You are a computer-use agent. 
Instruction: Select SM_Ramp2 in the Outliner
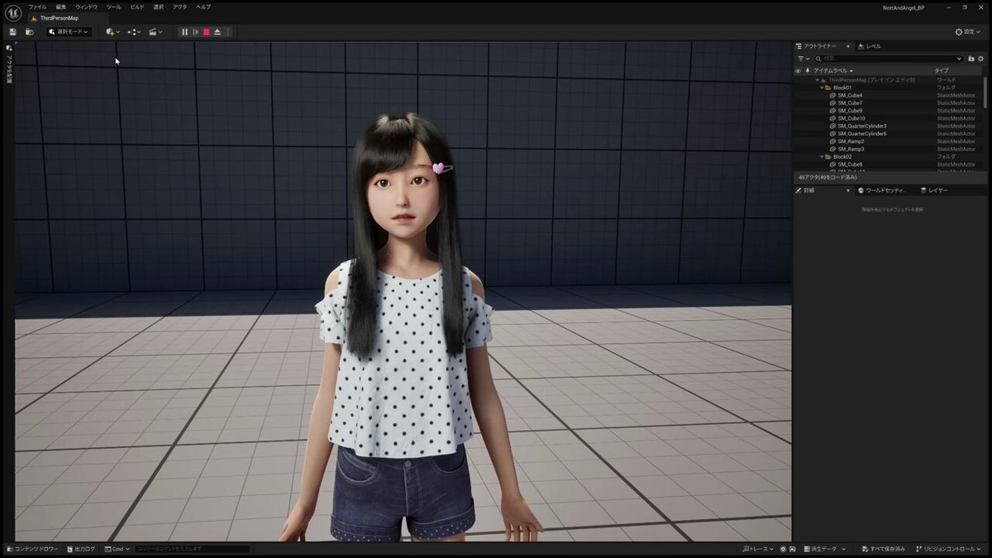tap(851, 141)
